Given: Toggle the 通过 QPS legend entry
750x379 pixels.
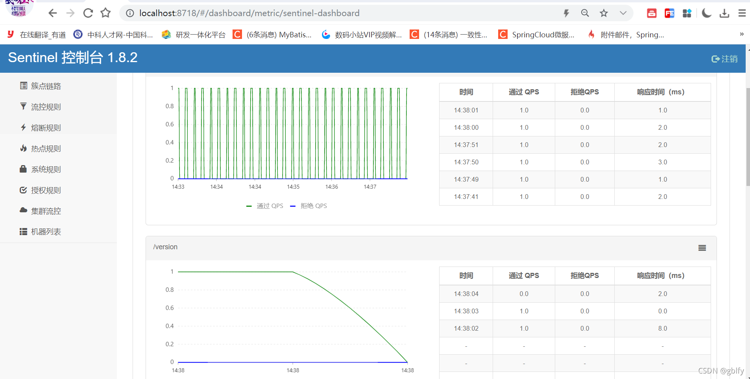Looking at the screenshot, I should pos(265,206).
